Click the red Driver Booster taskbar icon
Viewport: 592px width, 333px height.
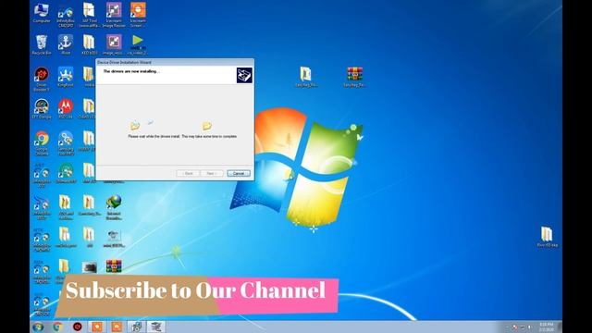[x=78, y=327]
